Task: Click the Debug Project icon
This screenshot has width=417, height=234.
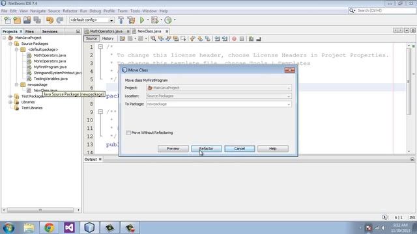Action: (155, 20)
